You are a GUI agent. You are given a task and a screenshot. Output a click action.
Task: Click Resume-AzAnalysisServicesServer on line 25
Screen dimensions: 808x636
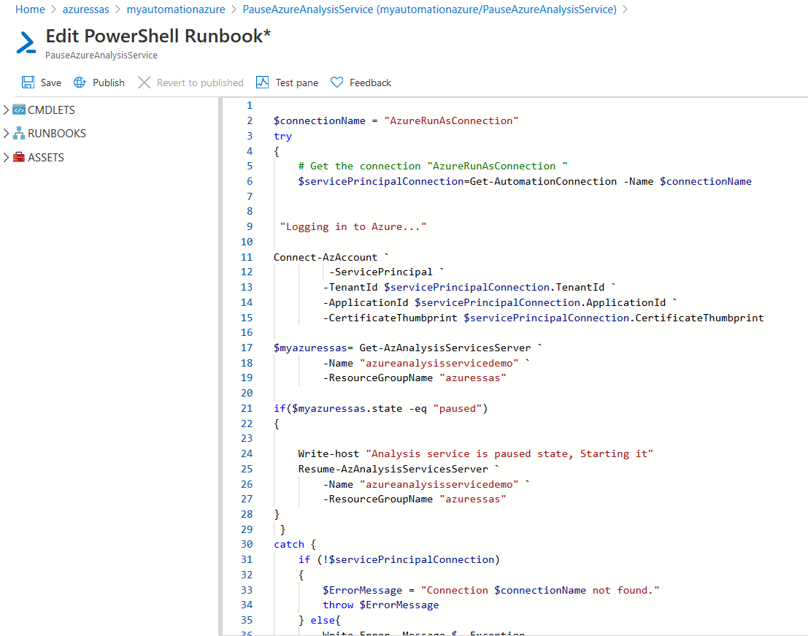393,469
